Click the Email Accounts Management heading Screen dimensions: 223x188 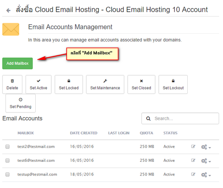(70, 27)
